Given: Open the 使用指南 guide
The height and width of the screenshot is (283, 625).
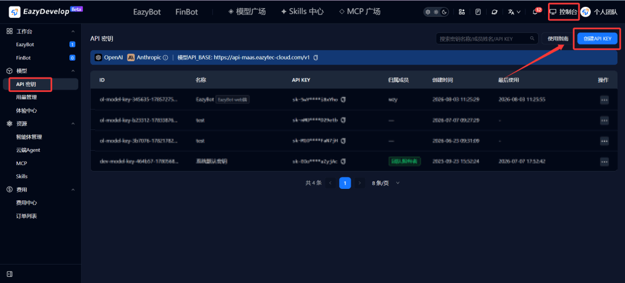Looking at the screenshot, I should click(558, 39).
